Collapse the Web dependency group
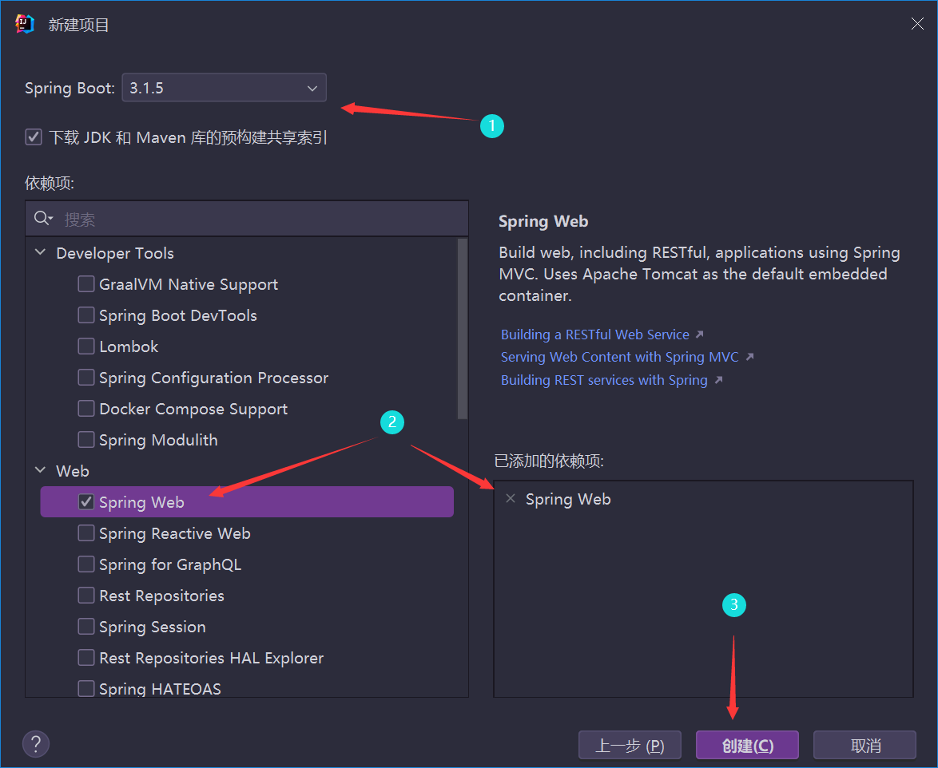This screenshot has height=768, width=938. tap(41, 469)
